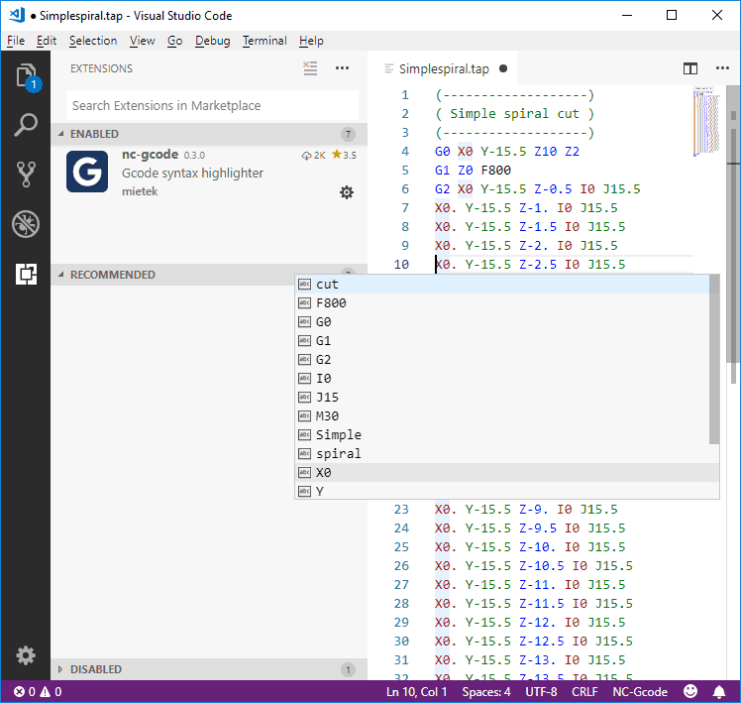
Task: Open the Manage gear in activity bar
Action: tap(26, 655)
